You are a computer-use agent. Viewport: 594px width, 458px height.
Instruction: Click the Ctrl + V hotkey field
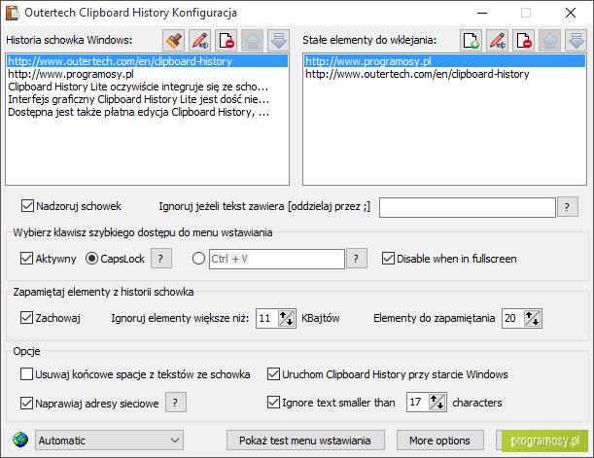pos(276,259)
